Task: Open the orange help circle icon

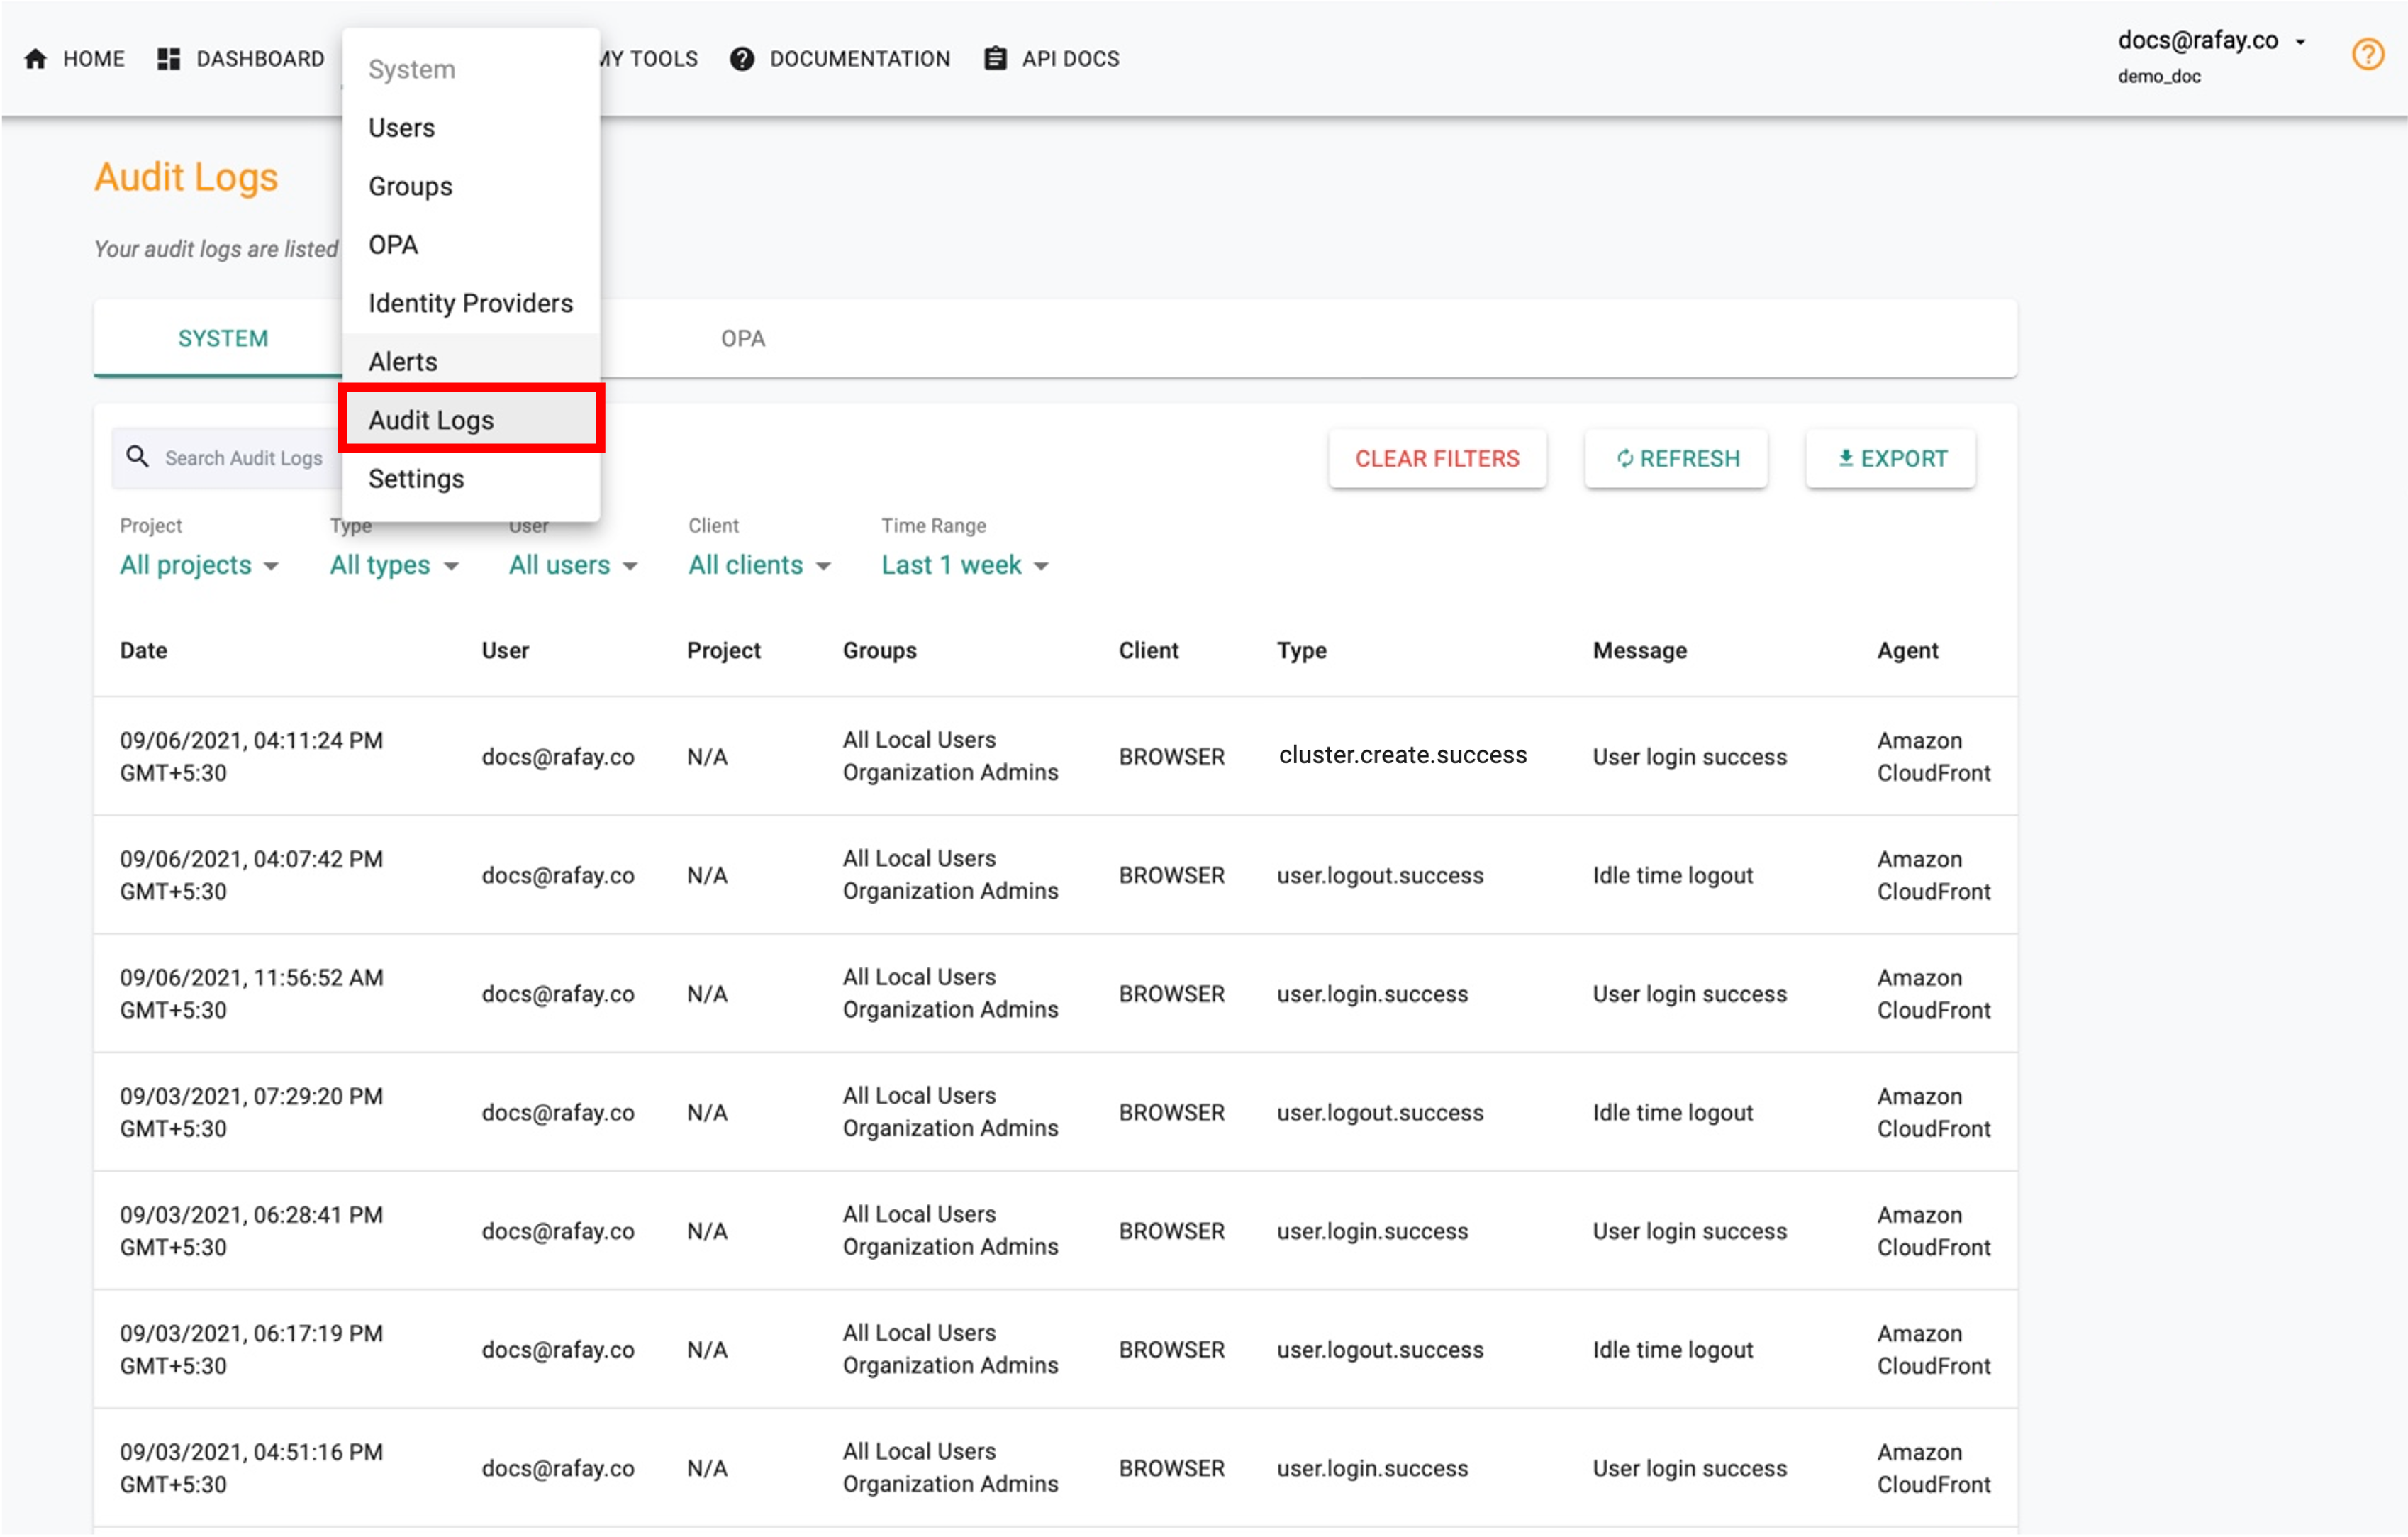Action: pos(2367,54)
